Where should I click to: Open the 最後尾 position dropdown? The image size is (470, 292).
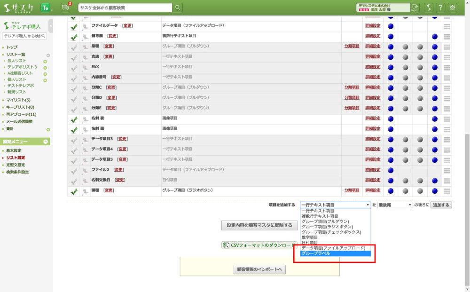point(395,205)
